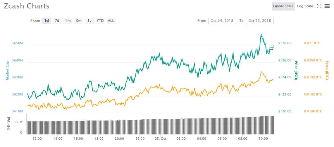334x147 pixels.
Task: Switch to Linear Scale
Action: pyautogui.click(x=283, y=6)
